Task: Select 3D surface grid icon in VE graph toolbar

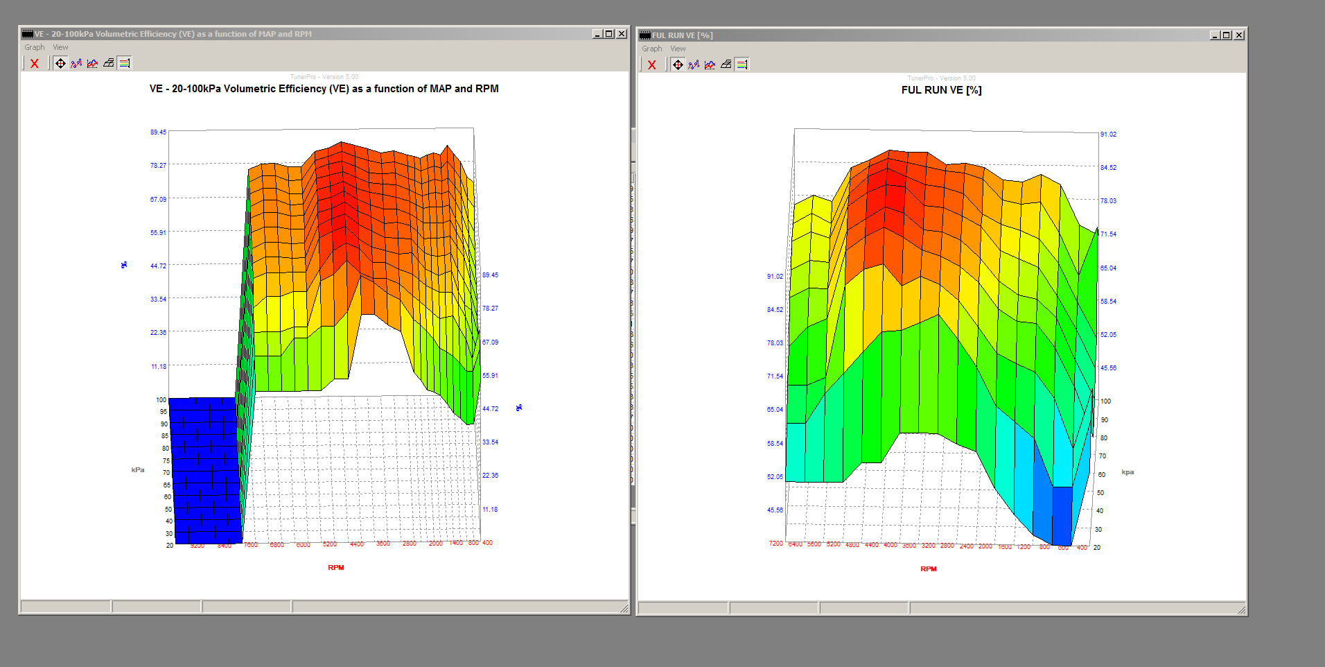Action: point(109,63)
